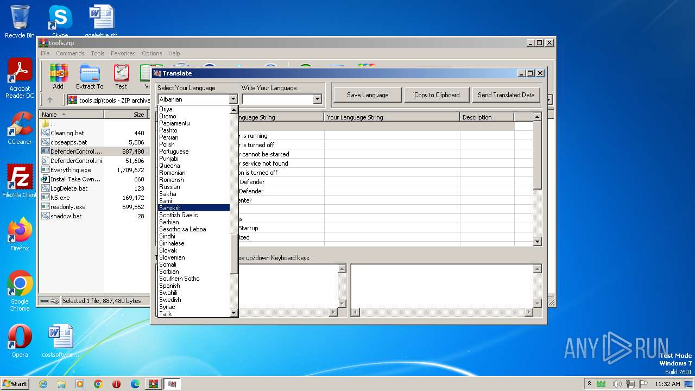Select Swahili in the language list
This screenshot has height=391, width=695.
[x=194, y=293]
